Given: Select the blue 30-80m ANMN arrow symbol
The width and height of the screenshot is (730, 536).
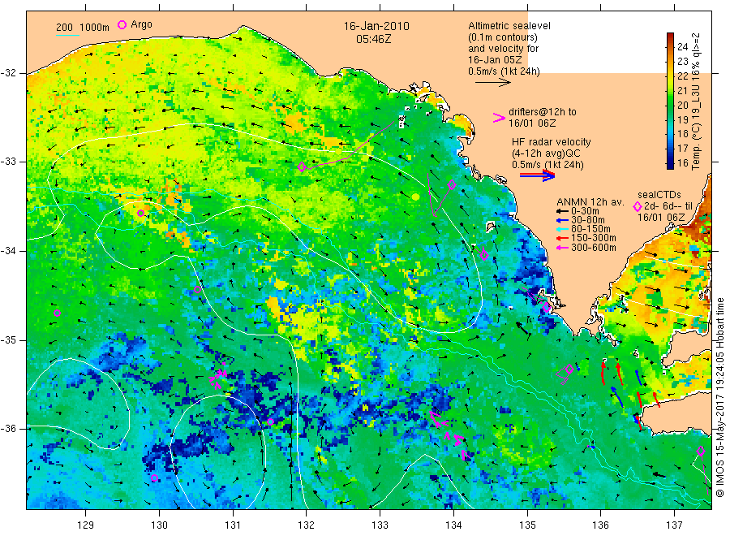Looking at the screenshot, I should [562, 220].
